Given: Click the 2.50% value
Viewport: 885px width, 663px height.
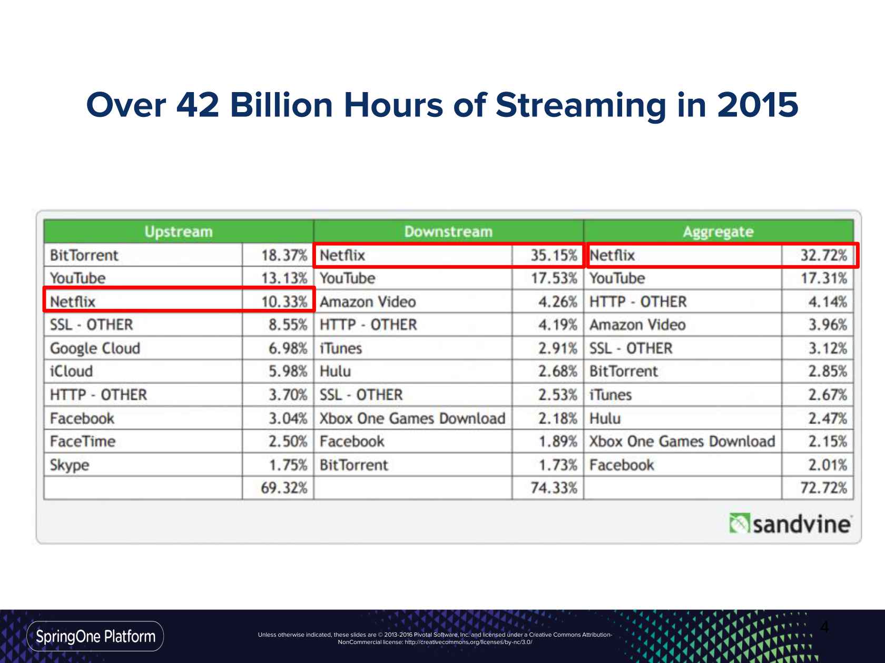Looking at the screenshot, I should tap(288, 441).
